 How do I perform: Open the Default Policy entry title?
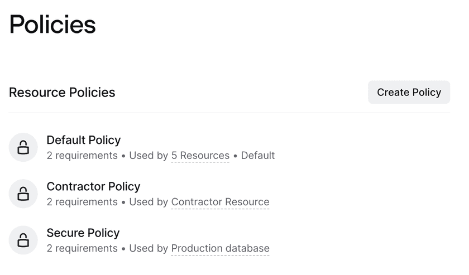(x=84, y=140)
